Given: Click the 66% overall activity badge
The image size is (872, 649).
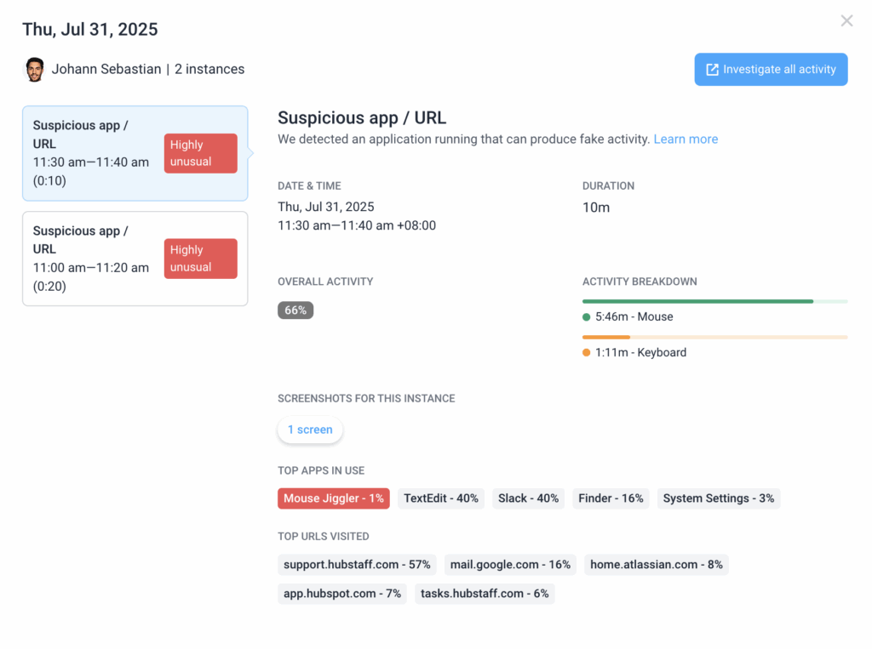Looking at the screenshot, I should coord(295,310).
